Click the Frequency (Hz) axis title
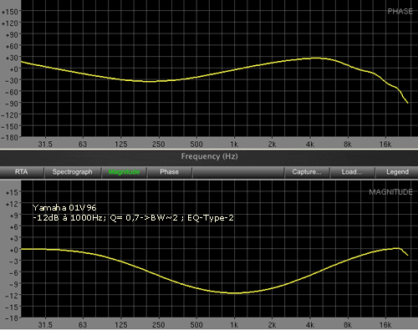Viewport: 418px width, 330px height. coord(209,156)
